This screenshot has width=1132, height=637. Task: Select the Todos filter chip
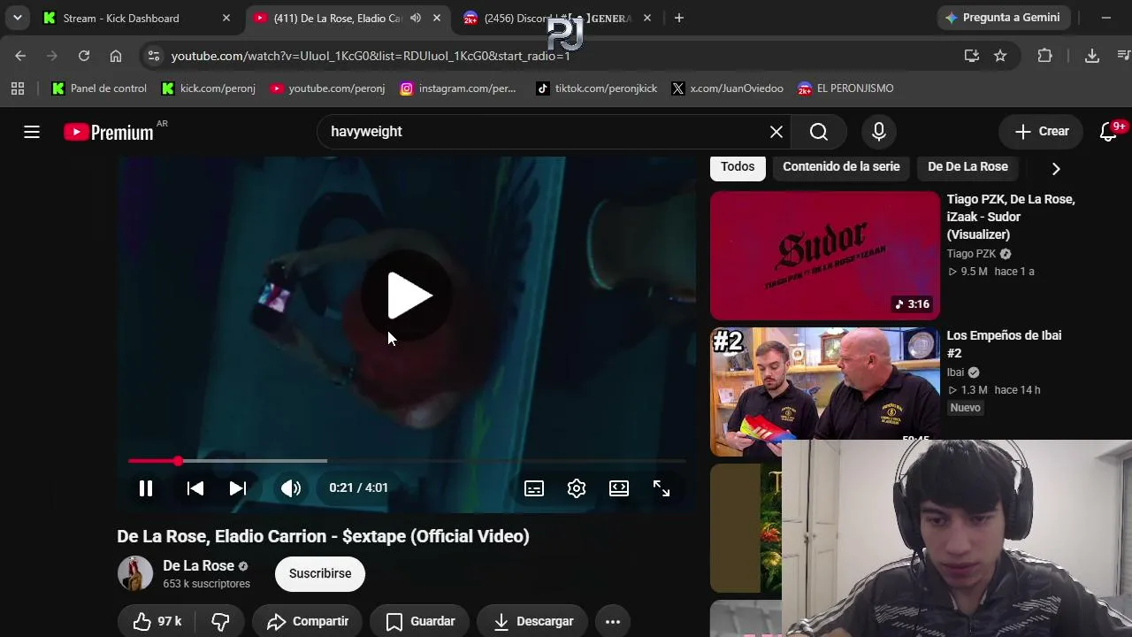point(738,166)
